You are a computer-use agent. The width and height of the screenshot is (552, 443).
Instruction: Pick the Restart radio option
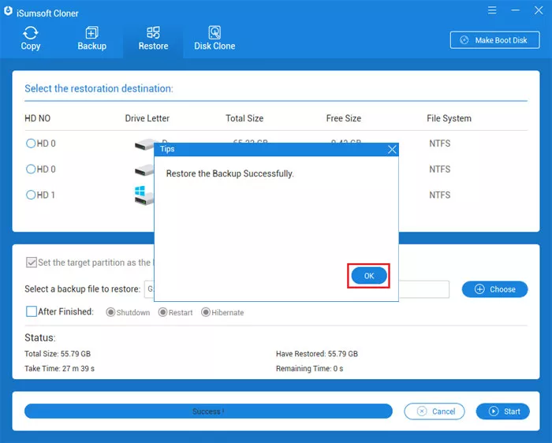[162, 312]
